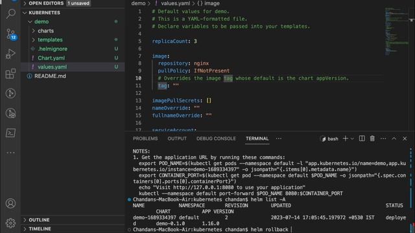Click the 1 unsaved badge
The image size is (415, 233).
pyautogui.click(x=78, y=3)
